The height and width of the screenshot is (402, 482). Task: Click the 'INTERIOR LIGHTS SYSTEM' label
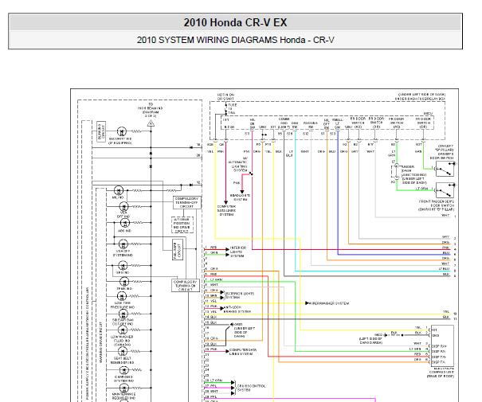[238, 252]
